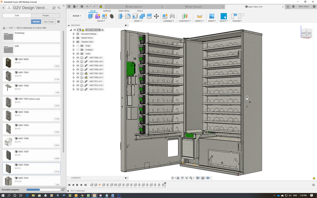Open the DESIGN workspace dropdown

77,16
